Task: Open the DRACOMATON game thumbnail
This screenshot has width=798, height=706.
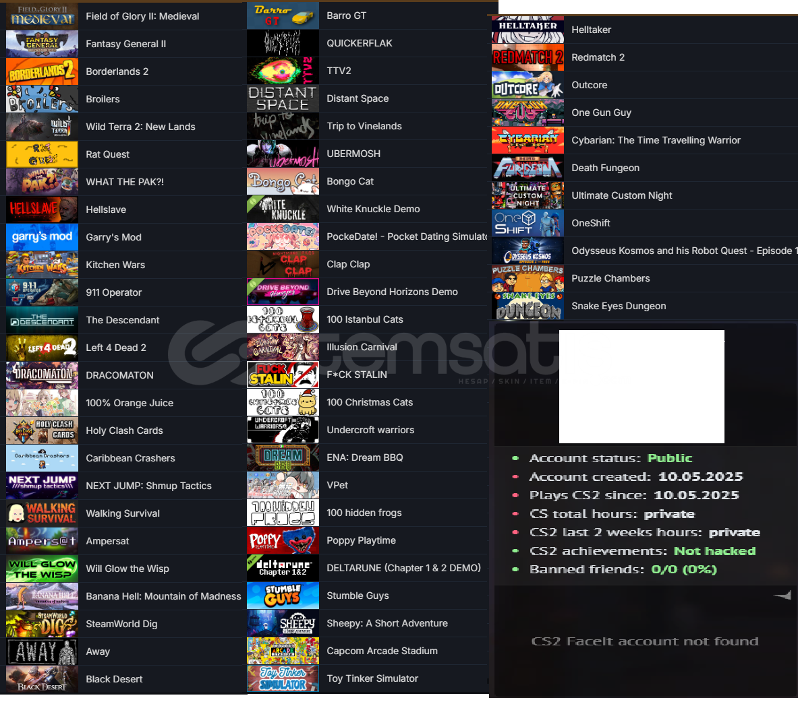Action: pos(42,375)
